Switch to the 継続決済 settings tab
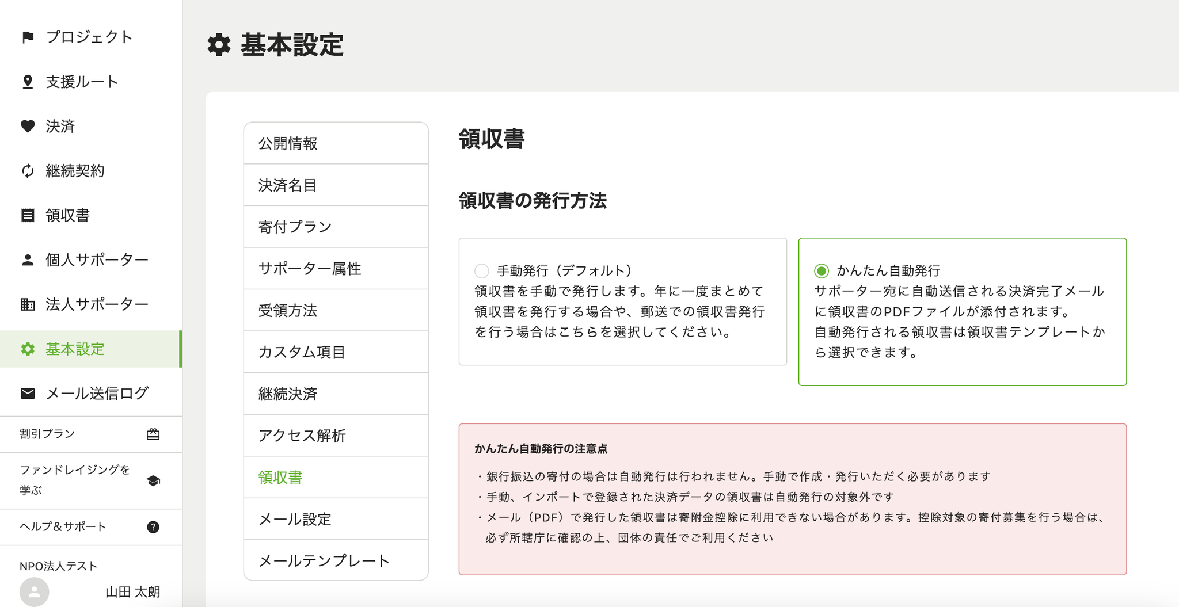Viewport: 1179px width, 607px height. click(x=336, y=394)
